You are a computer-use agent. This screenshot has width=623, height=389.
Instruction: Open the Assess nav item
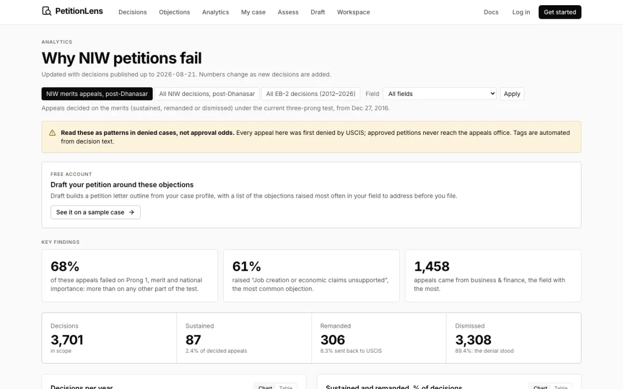[x=288, y=12]
